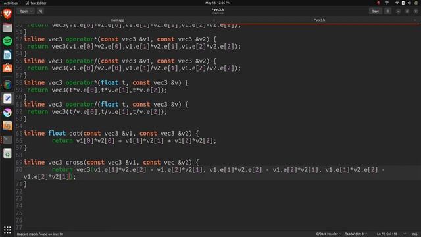
Task: Open the hamburger menu in header bar
Action: (x=387, y=11)
